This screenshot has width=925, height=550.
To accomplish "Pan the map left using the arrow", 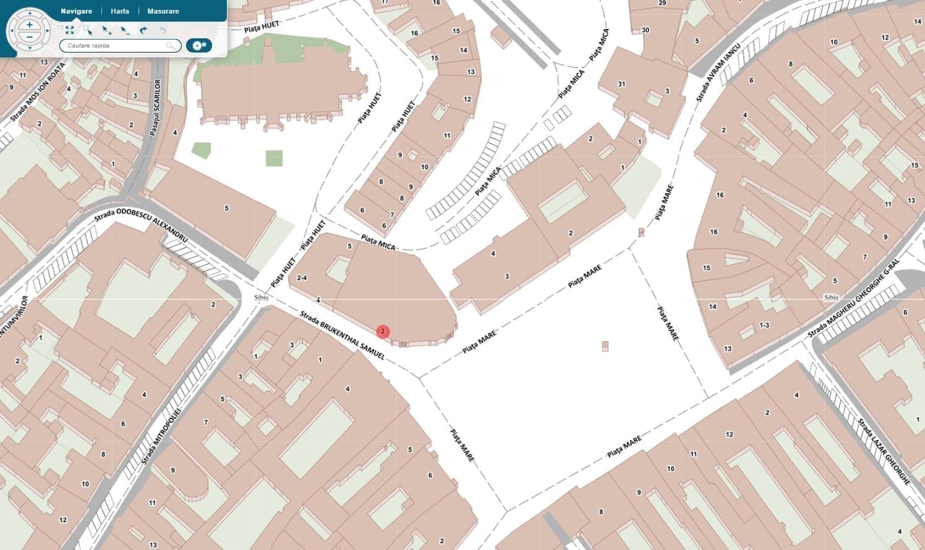I will point(12,31).
